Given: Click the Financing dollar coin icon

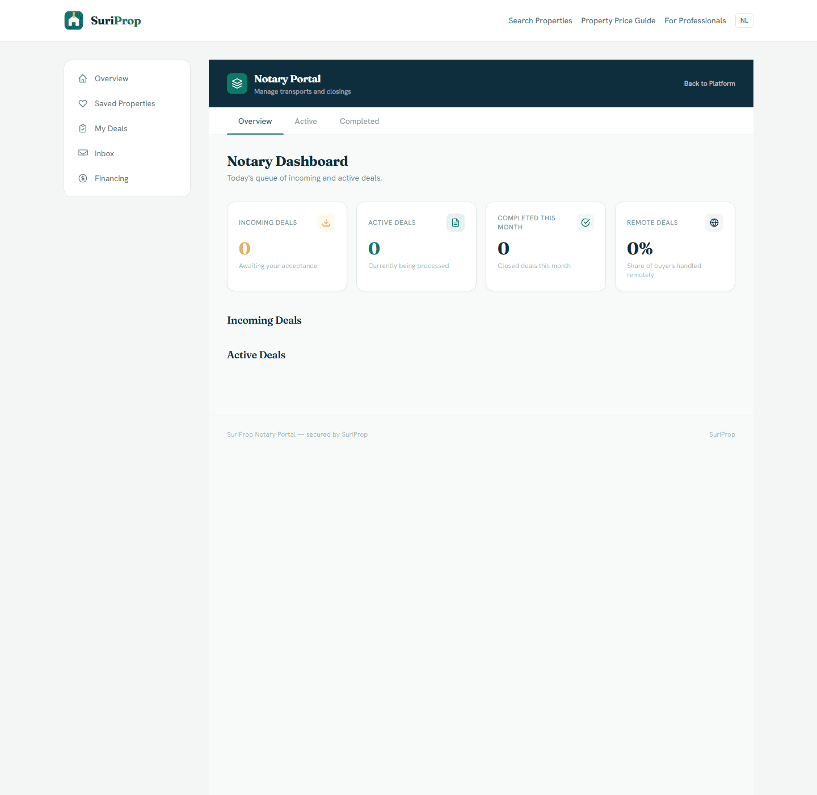Looking at the screenshot, I should click(83, 178).
